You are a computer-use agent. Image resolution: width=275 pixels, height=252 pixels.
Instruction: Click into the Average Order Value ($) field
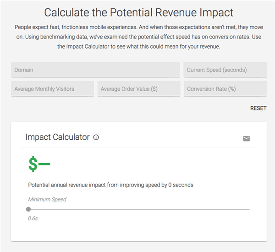(x=138, y=89)
